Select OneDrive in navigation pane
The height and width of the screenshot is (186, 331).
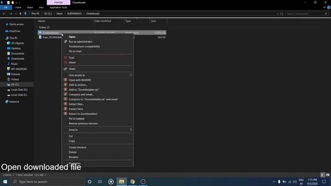point(14,31)
